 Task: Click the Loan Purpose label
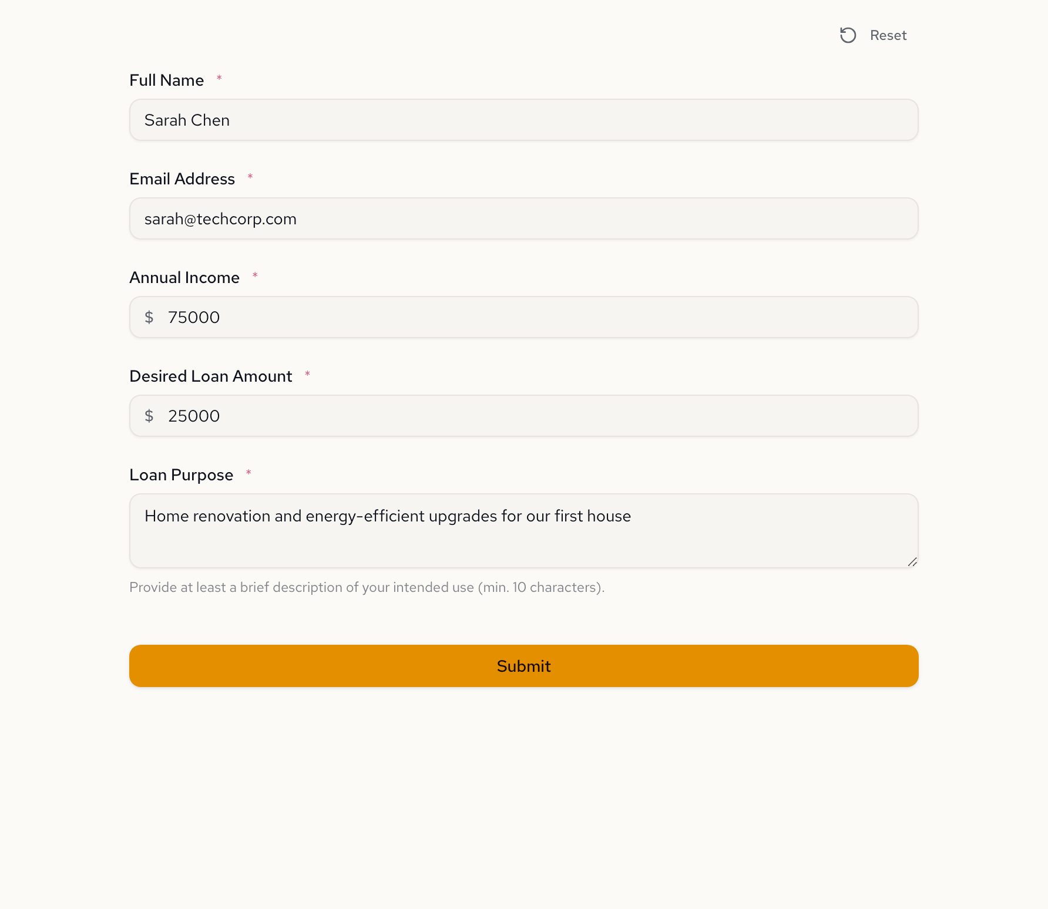point(182,475)
